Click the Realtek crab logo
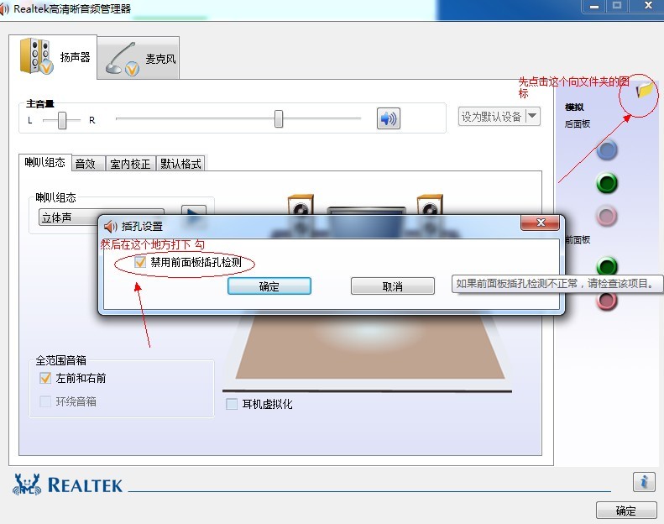 click(x=27, y=485)
